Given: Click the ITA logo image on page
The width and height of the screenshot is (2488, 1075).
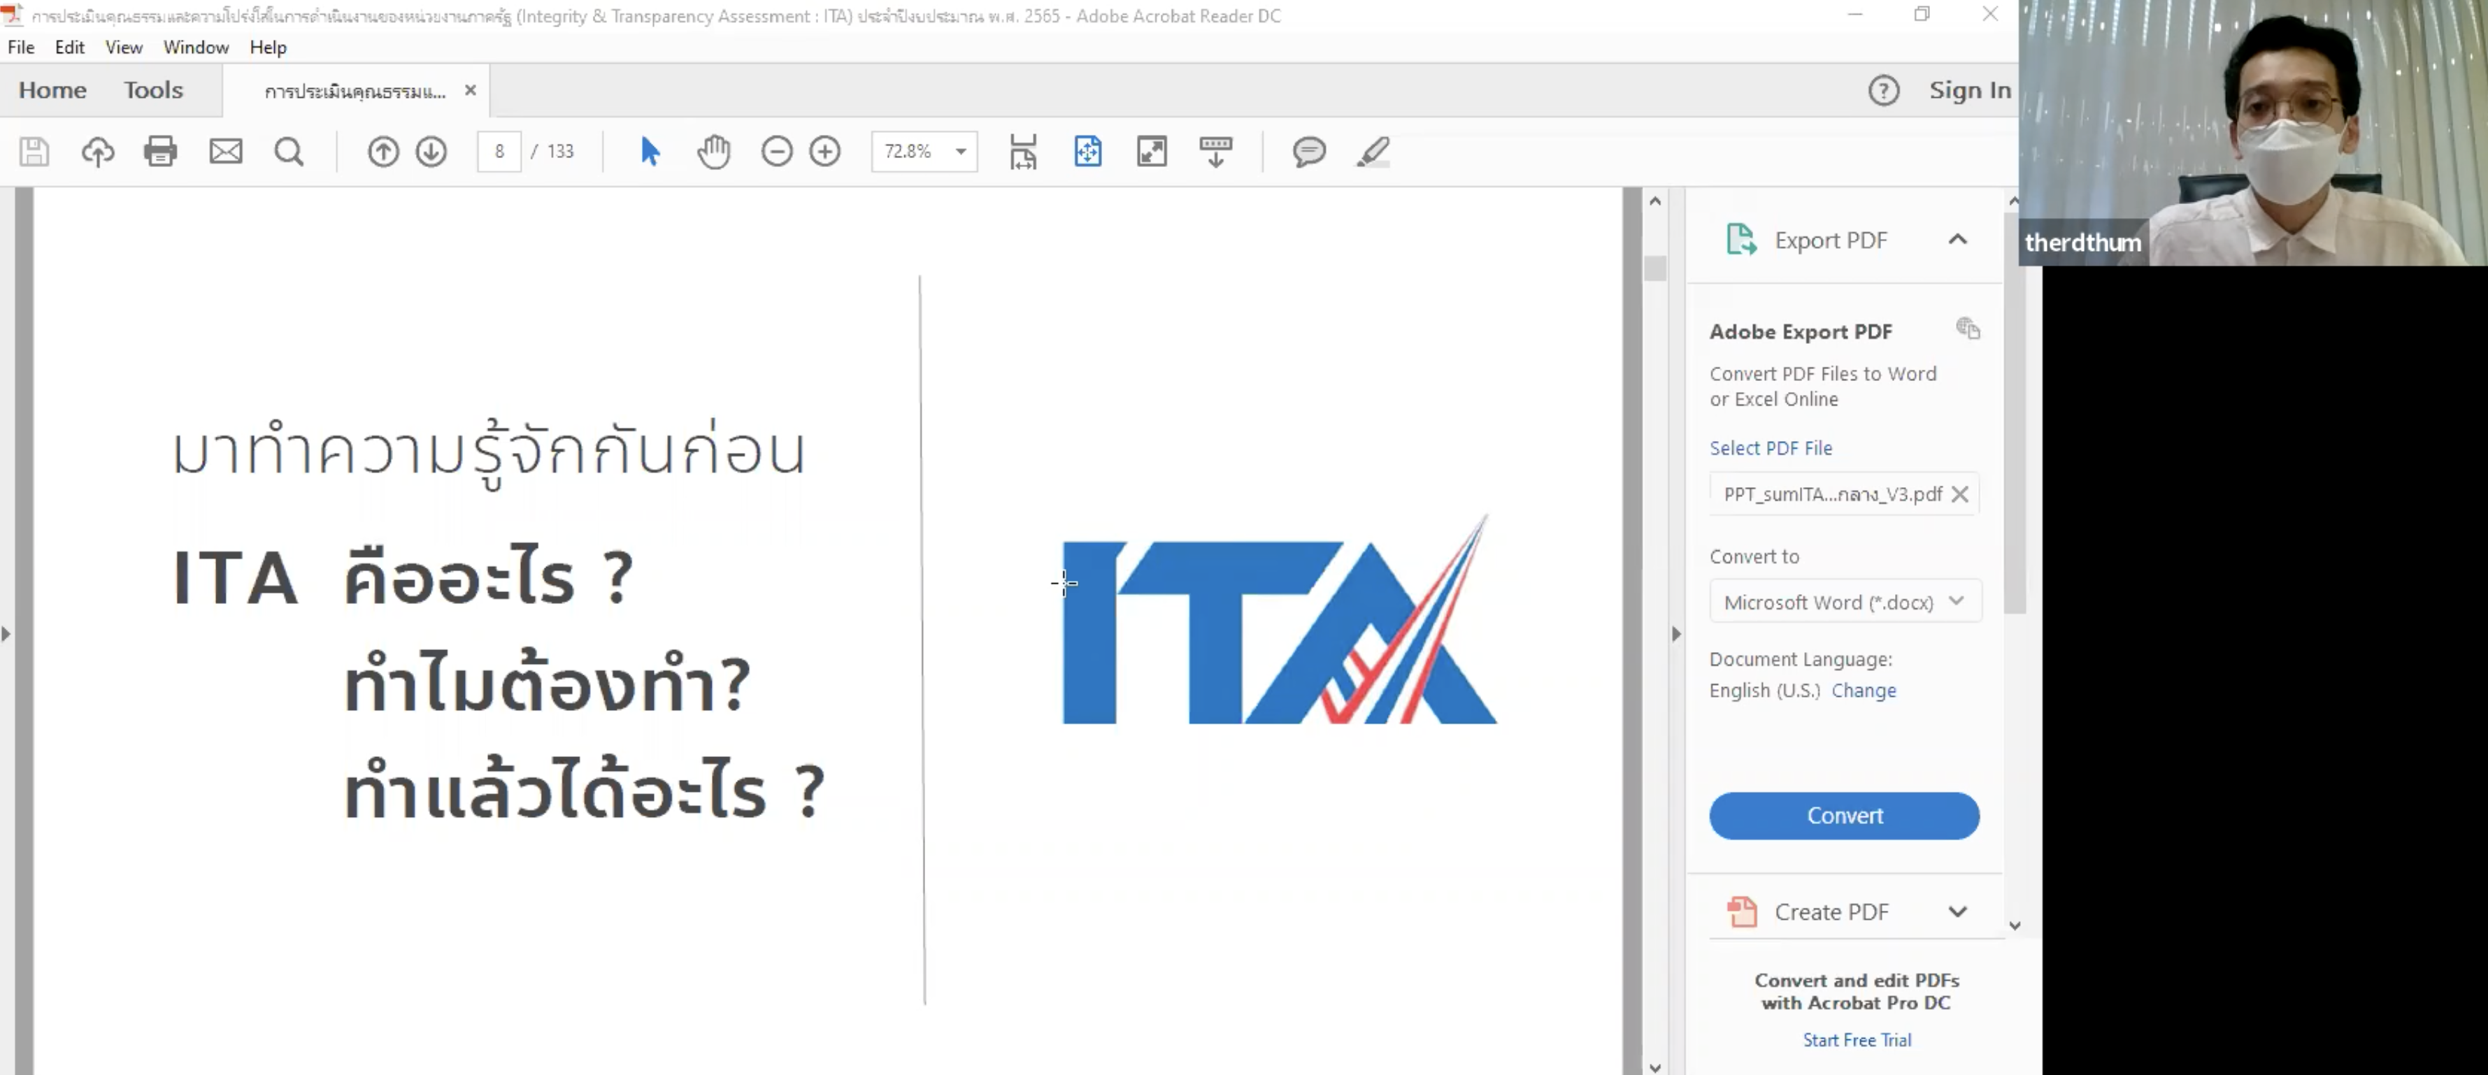Looking at the screenshot, I should [x=1279, y=619].
